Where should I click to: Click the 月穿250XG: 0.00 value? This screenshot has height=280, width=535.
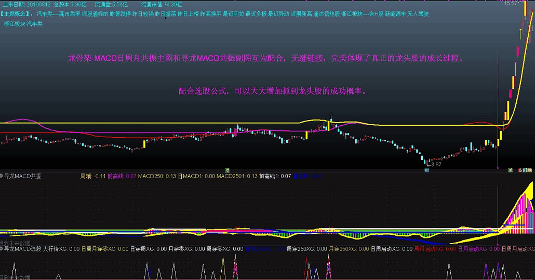point(349,249)
